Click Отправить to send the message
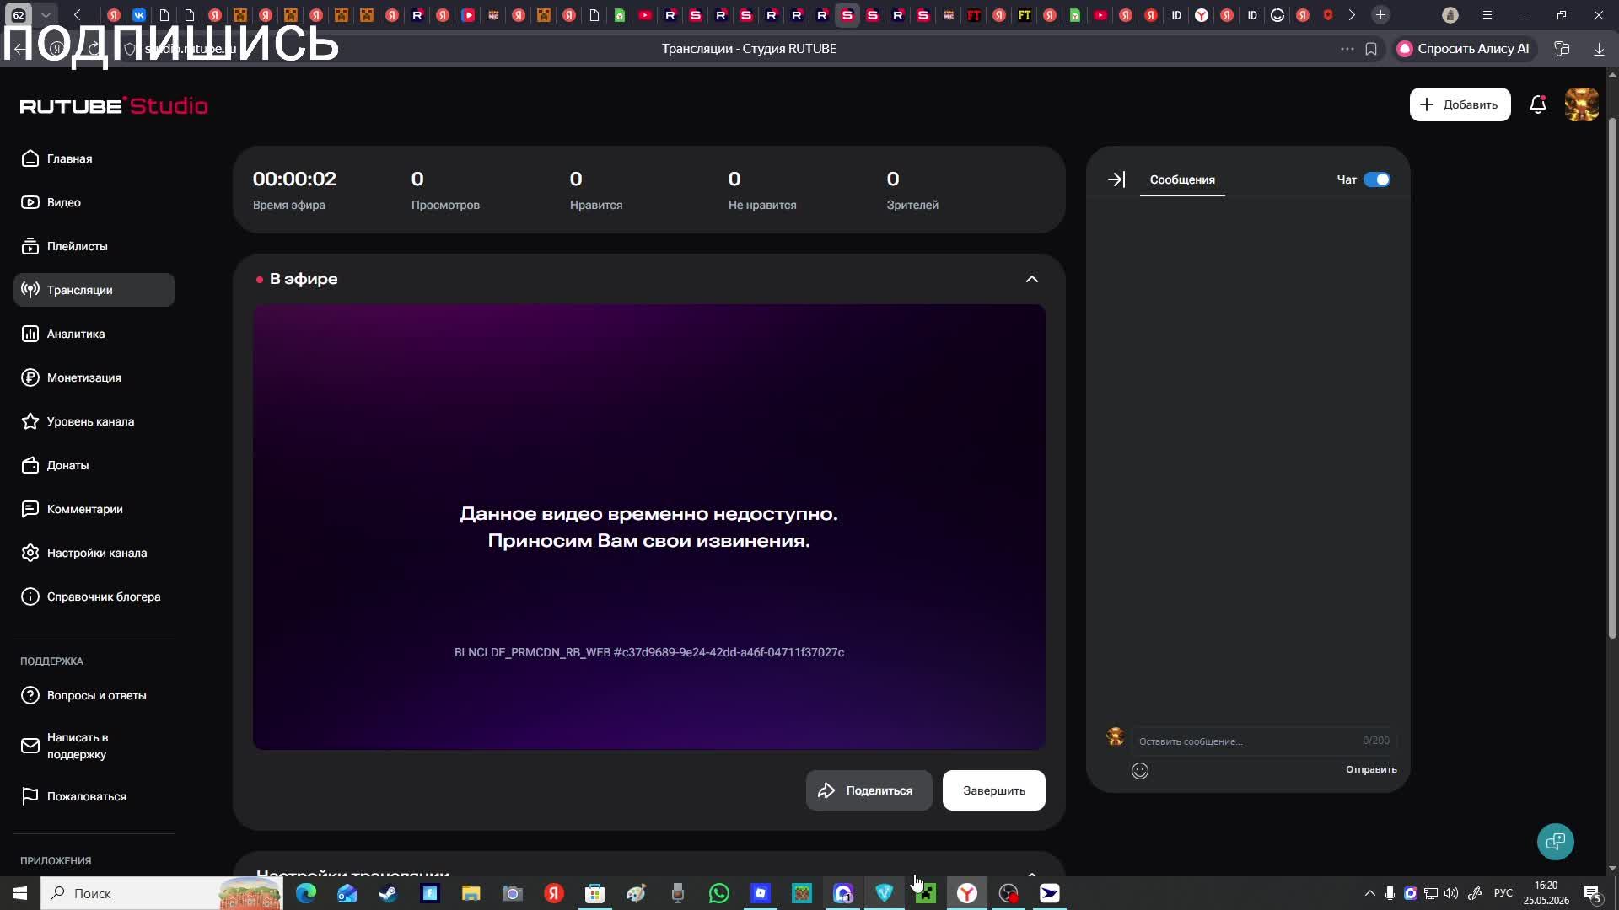Screen dimensions: 1619x910 pyautogui.click(x=1371, y=769)
